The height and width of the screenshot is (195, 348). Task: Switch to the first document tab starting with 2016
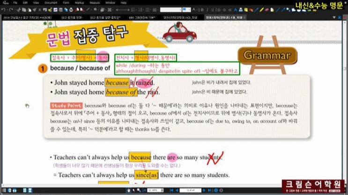click(27, 17)
